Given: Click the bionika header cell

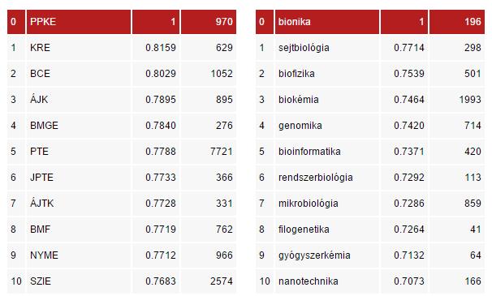Looking at the screenshot, I should [x=327, y=22].
